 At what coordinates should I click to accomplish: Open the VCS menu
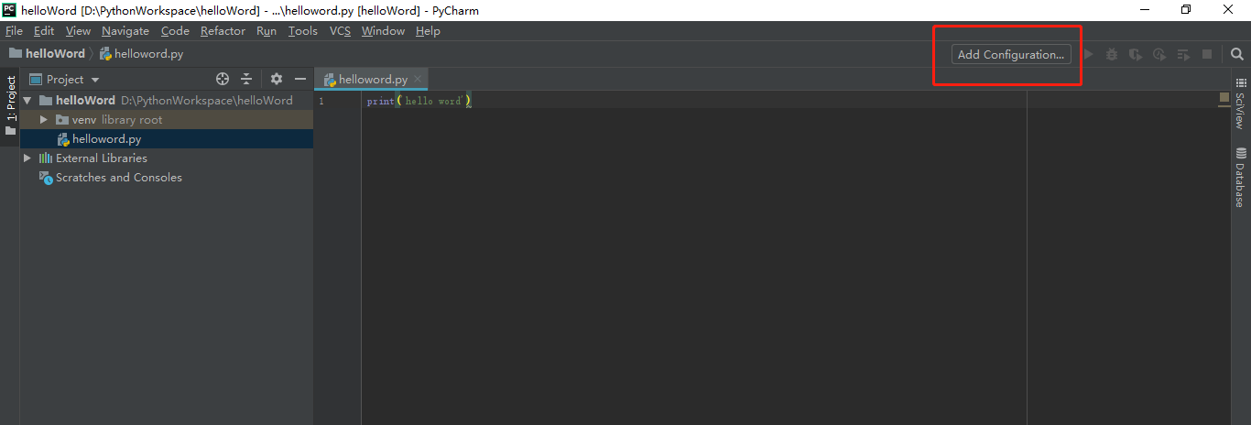click(340, 31)
